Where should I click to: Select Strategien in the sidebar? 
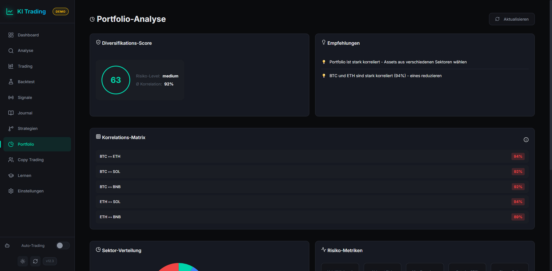(x=28, y=128)
